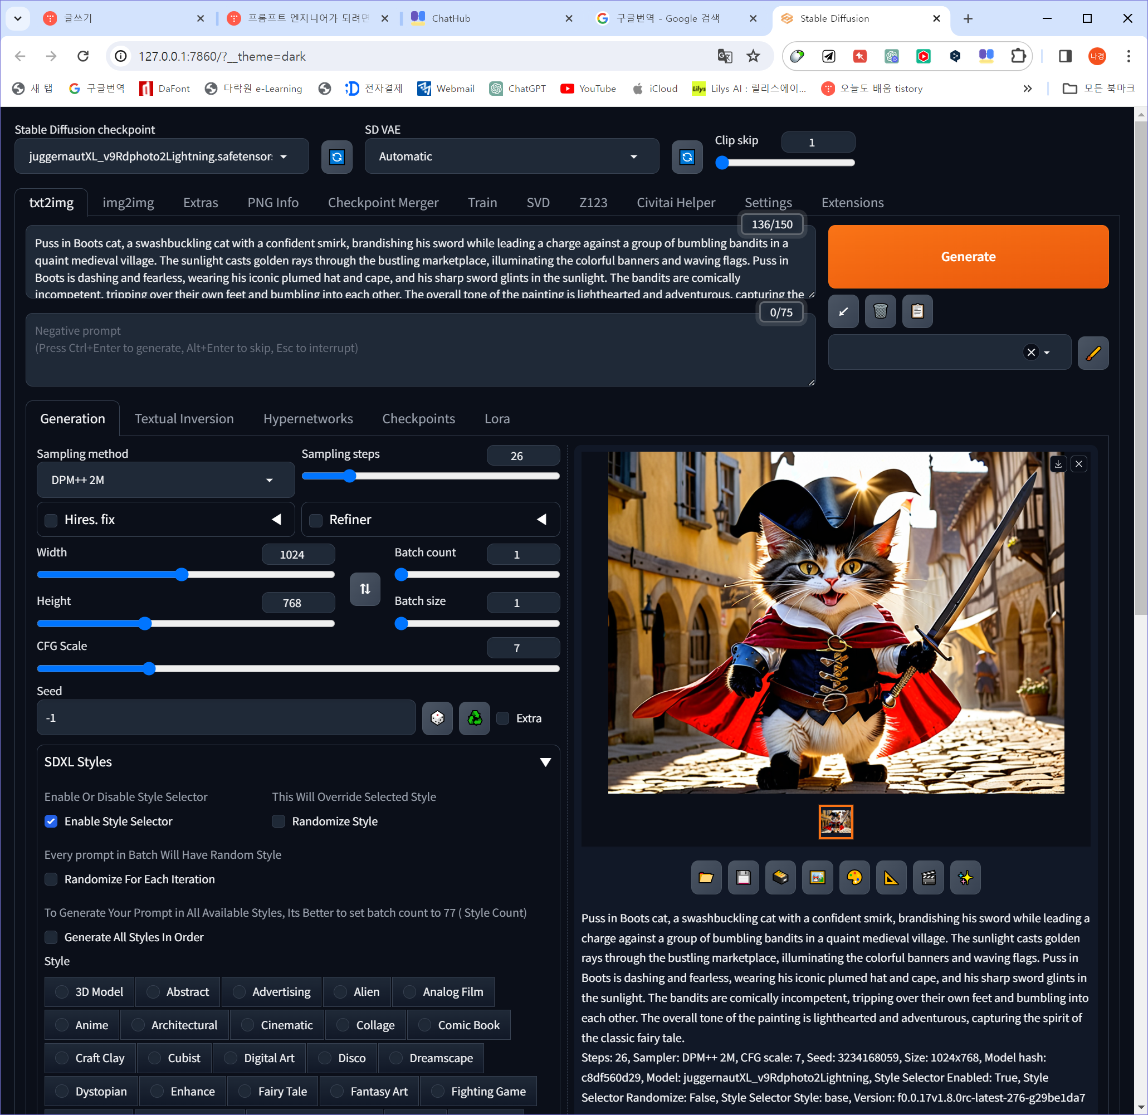
Task: Open the output images folder icon
Action: (x=706, y=877)
